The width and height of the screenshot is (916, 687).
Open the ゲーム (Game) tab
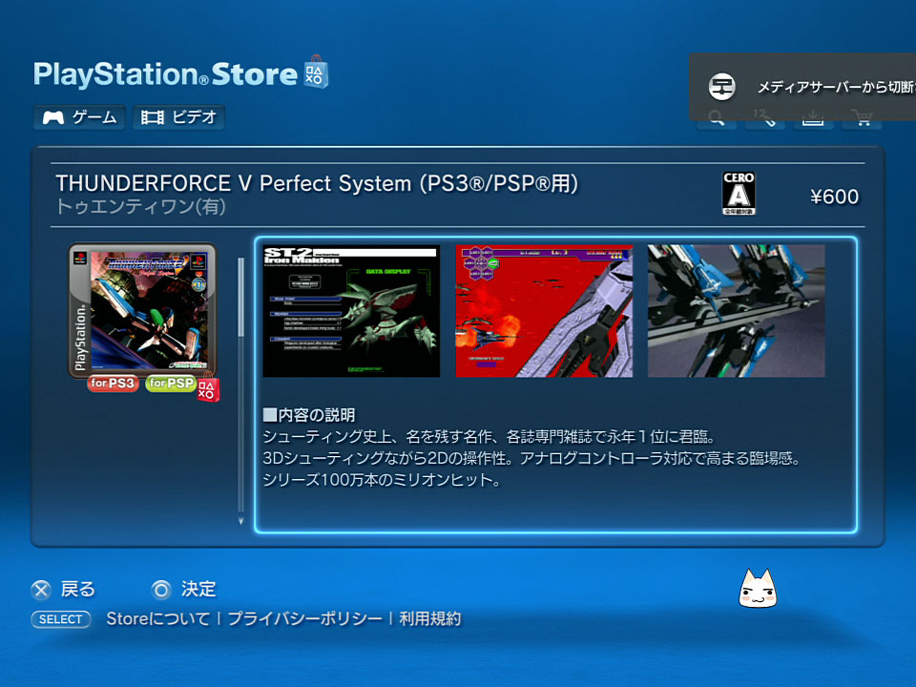point(79,117)
